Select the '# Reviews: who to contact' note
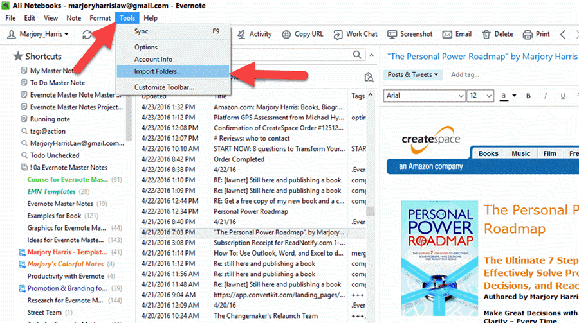The width and height of the screenshot is (579, 323). point(252,138)
